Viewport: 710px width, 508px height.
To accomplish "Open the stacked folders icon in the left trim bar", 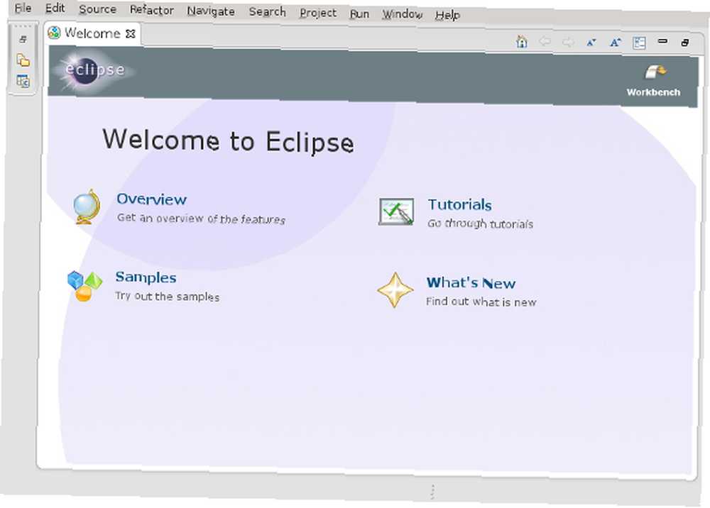I will coord(23,60).
